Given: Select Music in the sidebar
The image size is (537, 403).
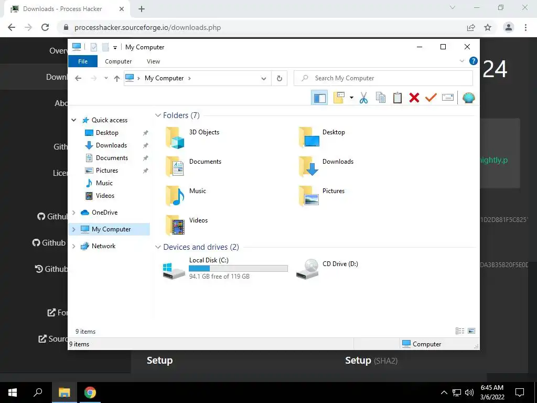Looking at the screenshot, I should tap(104, 183).
